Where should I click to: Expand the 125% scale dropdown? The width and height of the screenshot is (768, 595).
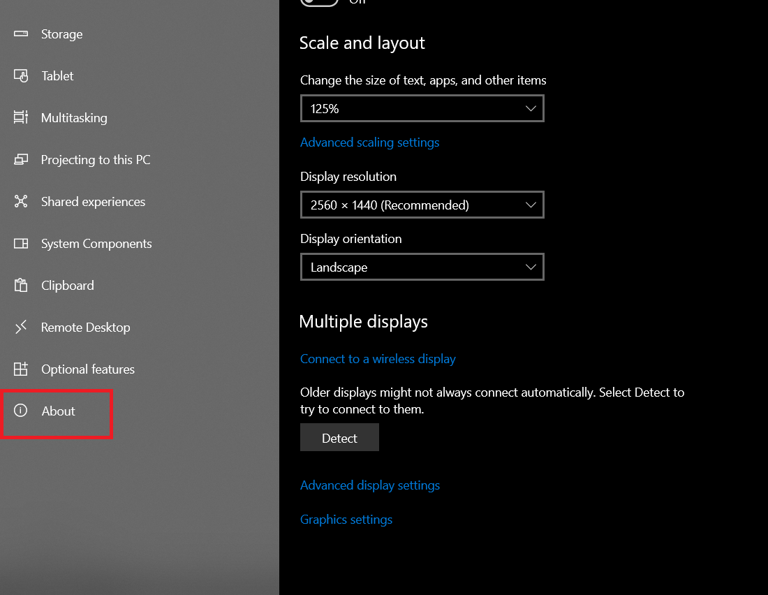tap(422, 109)
